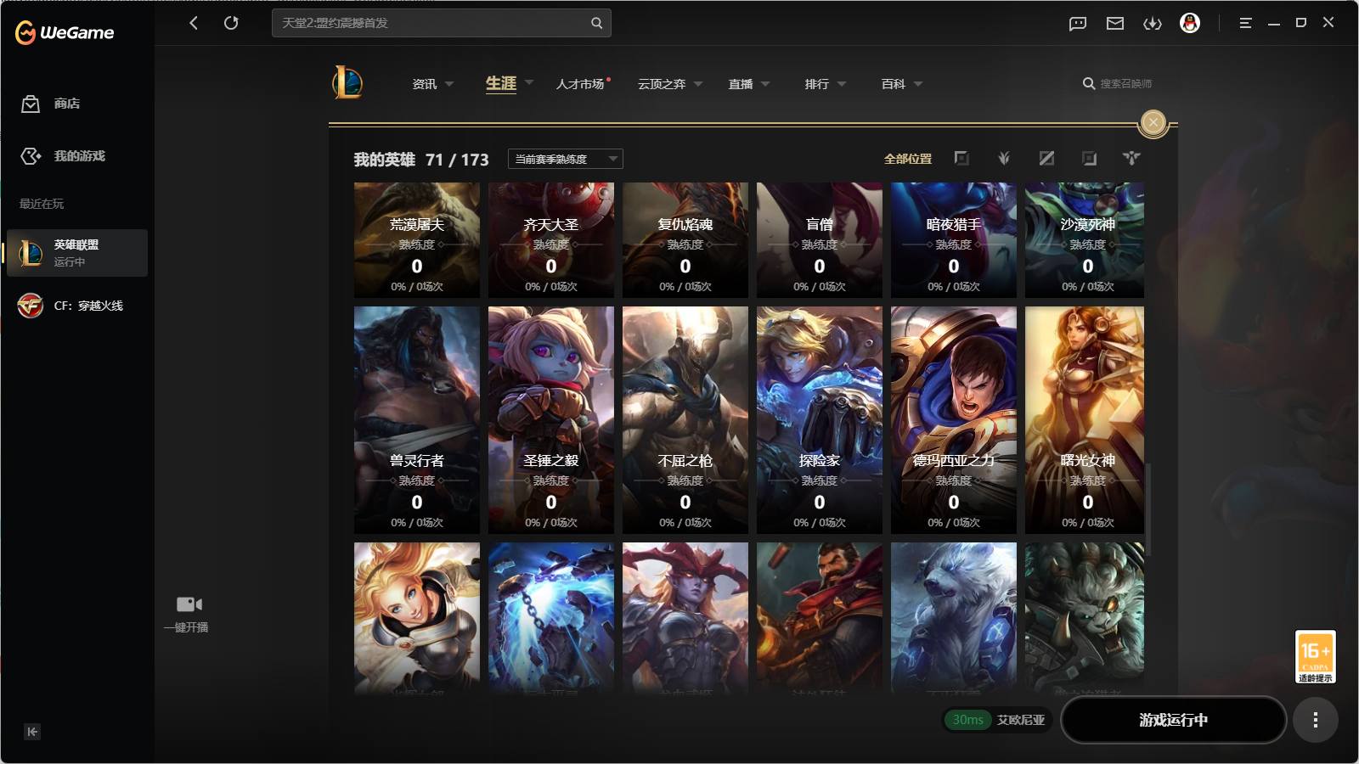Viewport: 1359px width, 764px height.
Task: Expand the 生涯 dropdown arrow
Action: [x=529, y=83]
